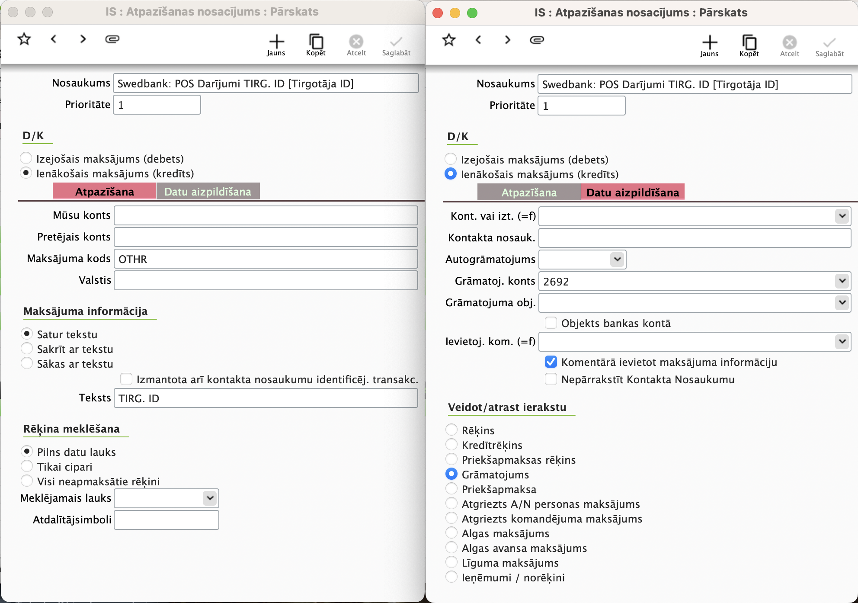
Task: Click Mūsu konts input field
Action: coord(266,215)
